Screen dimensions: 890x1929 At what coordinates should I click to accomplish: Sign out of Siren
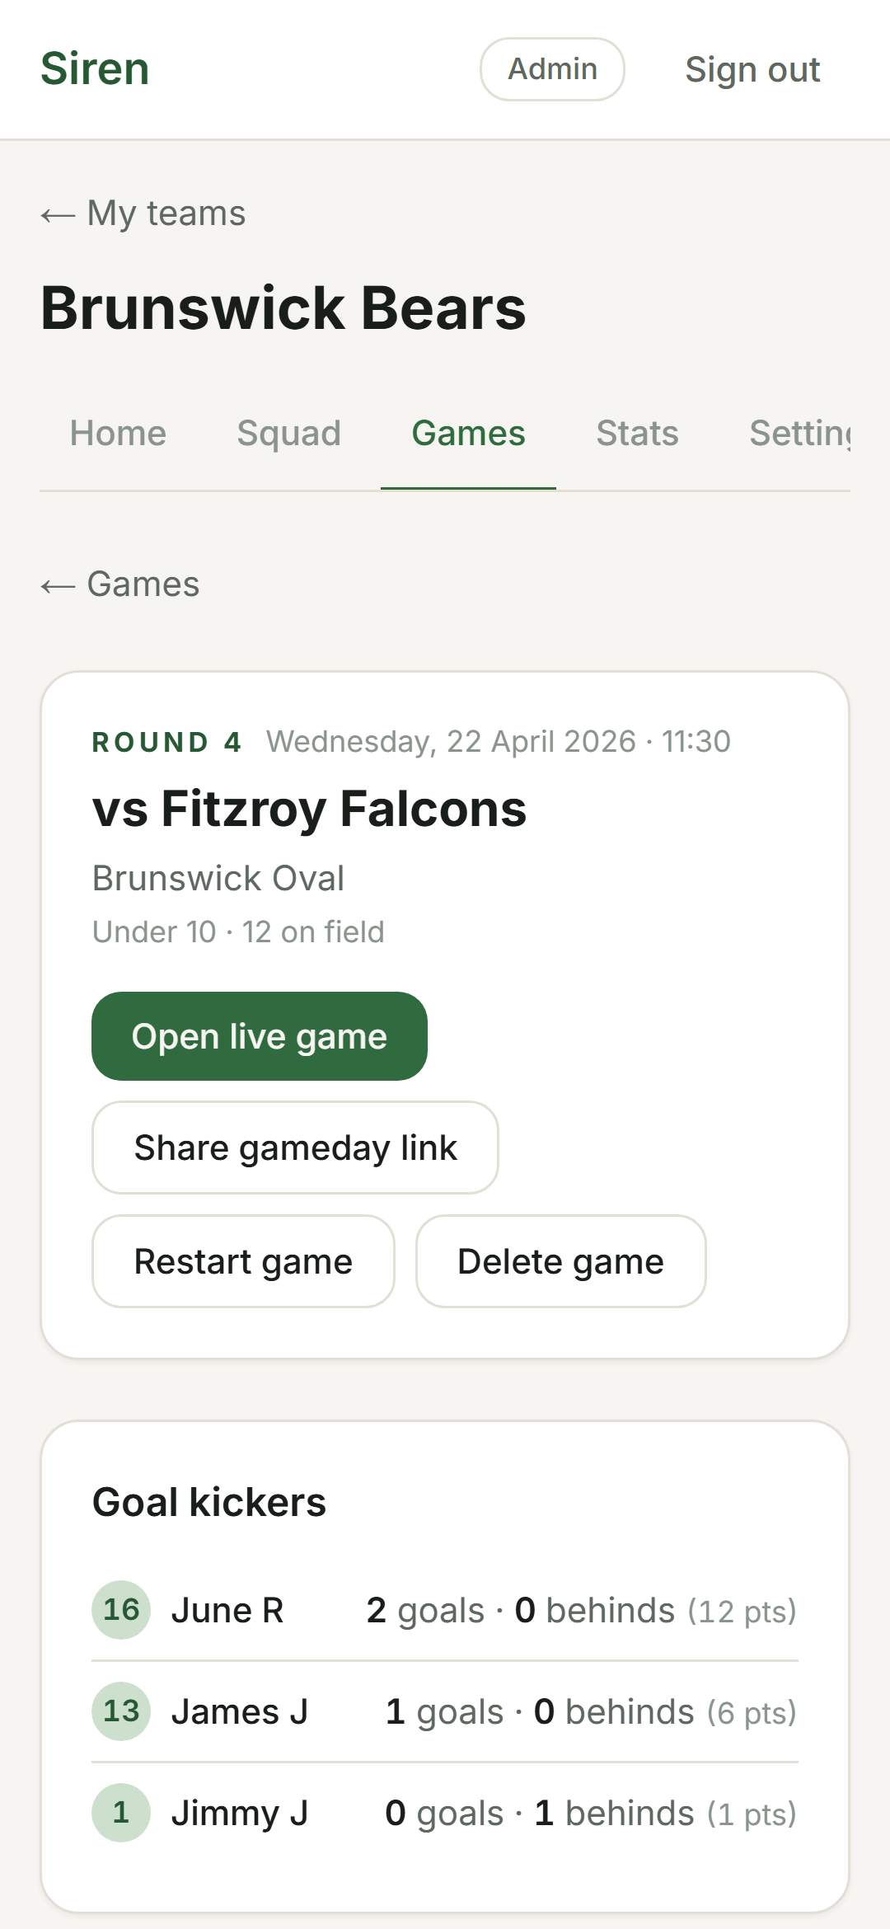(751, 69)
